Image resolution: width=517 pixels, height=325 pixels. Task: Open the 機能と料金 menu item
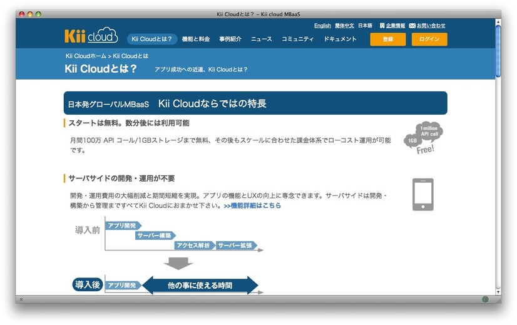click(196, 39)
